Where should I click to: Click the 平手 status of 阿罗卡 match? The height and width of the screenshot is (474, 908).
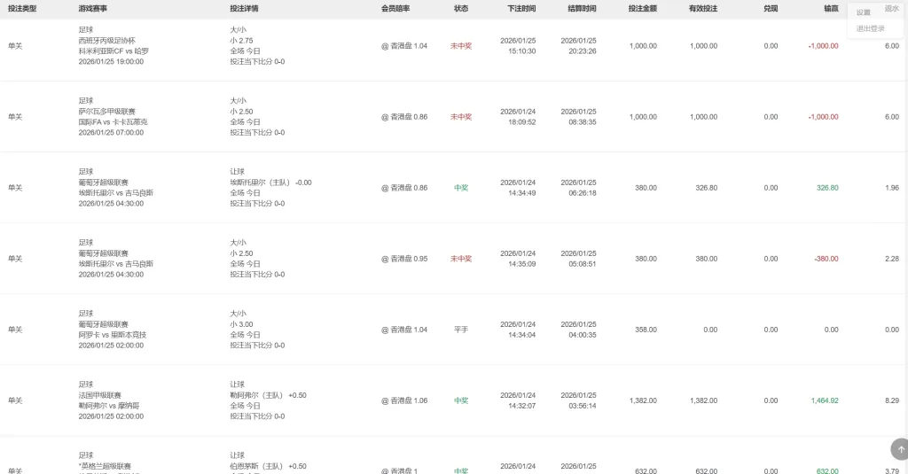click(461, 330)
